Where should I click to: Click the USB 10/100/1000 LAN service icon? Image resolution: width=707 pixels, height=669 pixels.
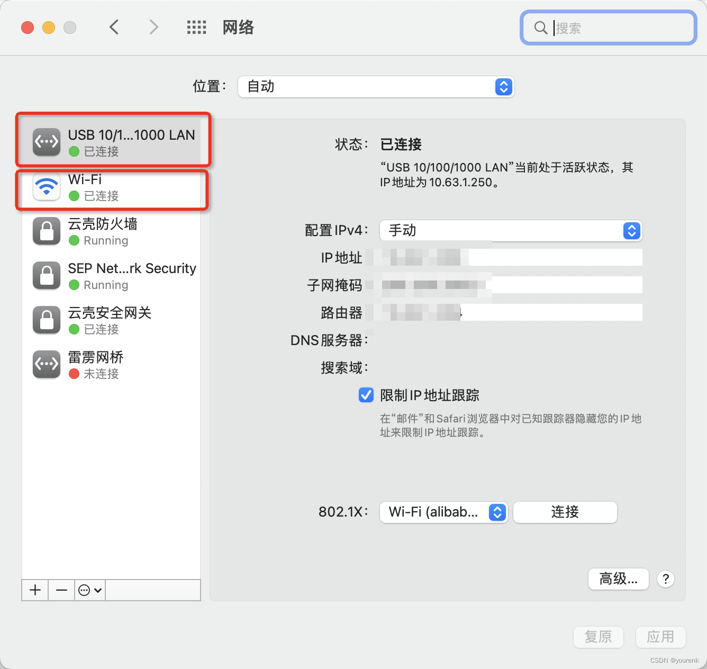click(x=47, y=142)
